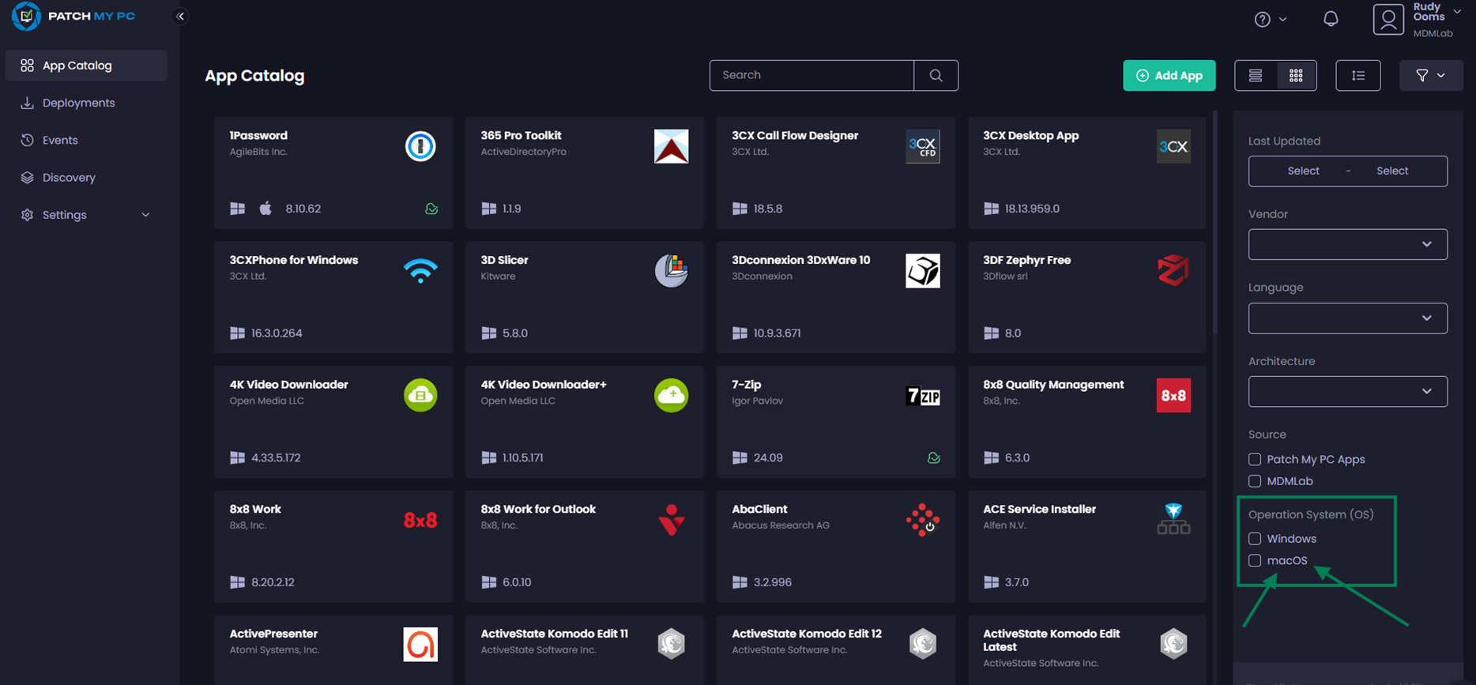Image resolution: width=1476 pixels, height=685 pixels.
Task: Select the Last Updated end date
Action: 1392,171
